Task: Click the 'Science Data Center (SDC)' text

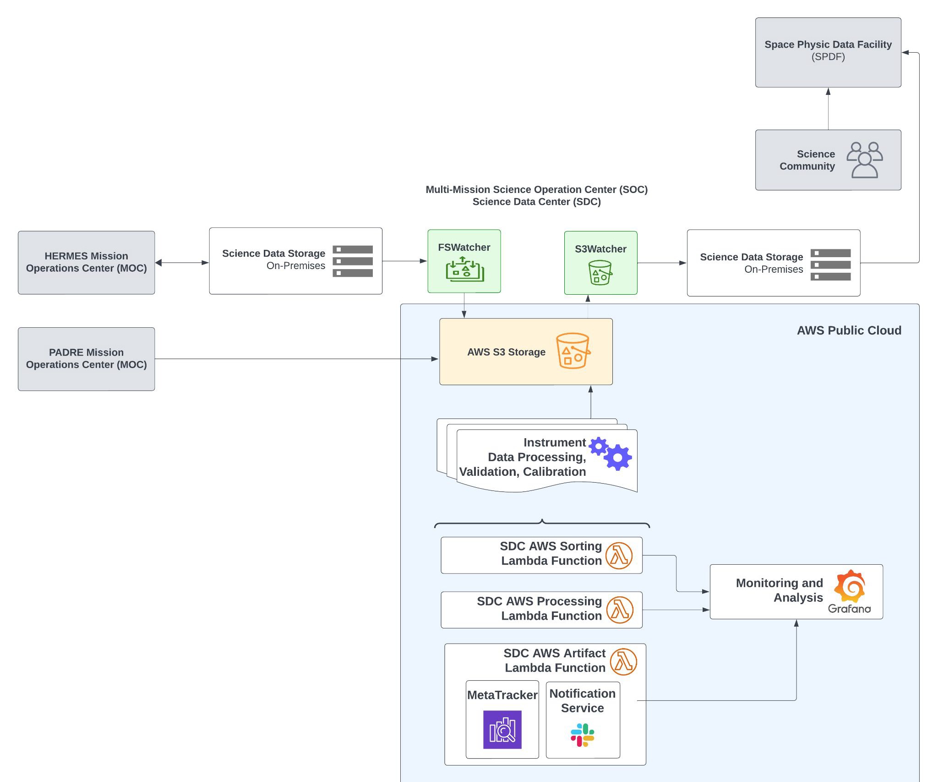Action: [x=537, y=202]
